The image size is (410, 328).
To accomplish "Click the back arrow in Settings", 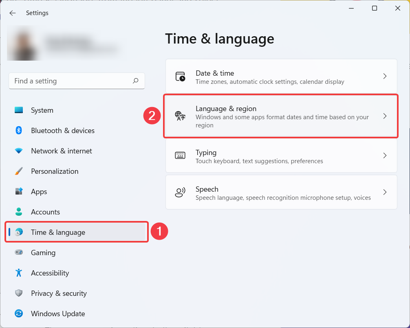I will click(13, 13).
